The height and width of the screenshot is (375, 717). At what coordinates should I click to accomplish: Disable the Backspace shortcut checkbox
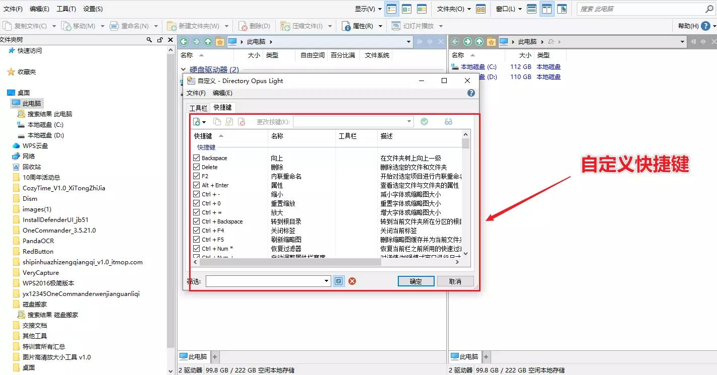[x=196, y=158]
